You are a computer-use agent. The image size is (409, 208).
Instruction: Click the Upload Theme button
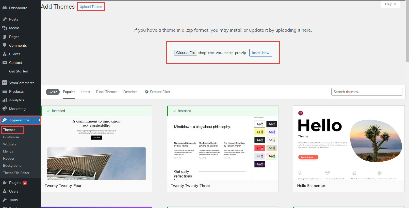[x=91, y=7]
